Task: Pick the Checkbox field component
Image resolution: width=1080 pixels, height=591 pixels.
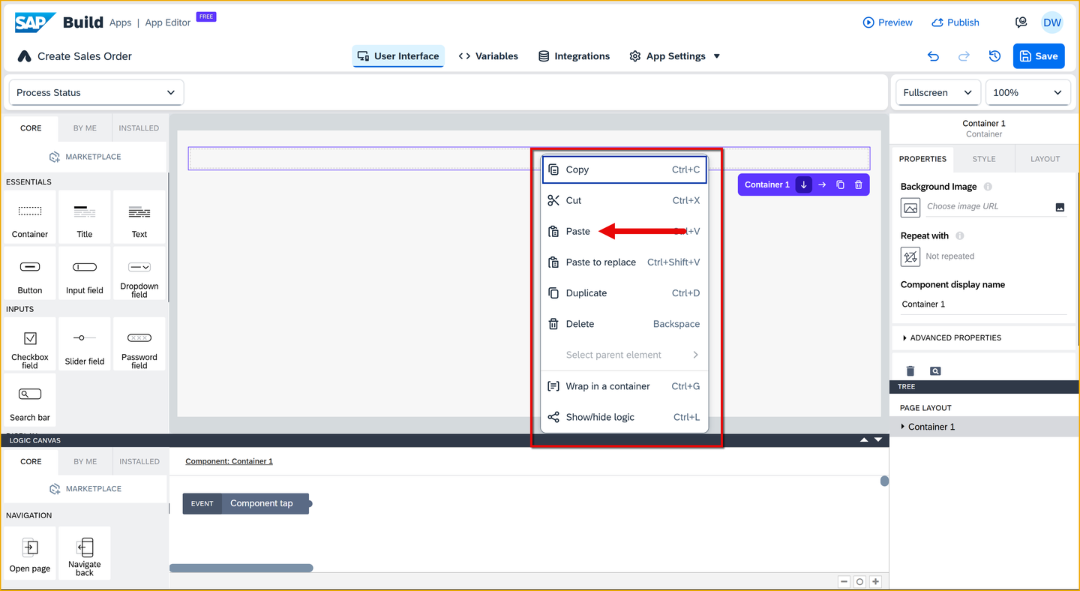Action: click(x=30, y=343)
